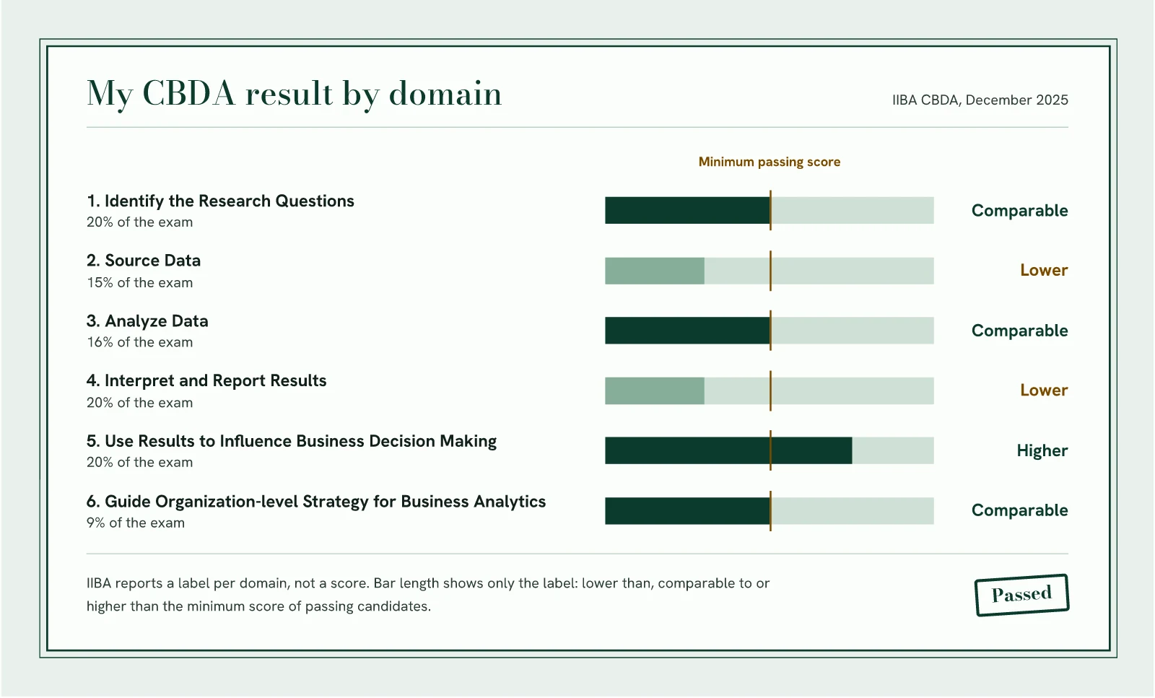Viewport: 1155px width, 698px height.
Task: Click '20% of the exam' under Use Results to Influence
Action: [x=140, y=462]
